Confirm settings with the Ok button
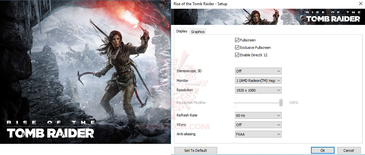Image resolution: width=365 pixels, height=155 pixels. click(x=323, y=150)
